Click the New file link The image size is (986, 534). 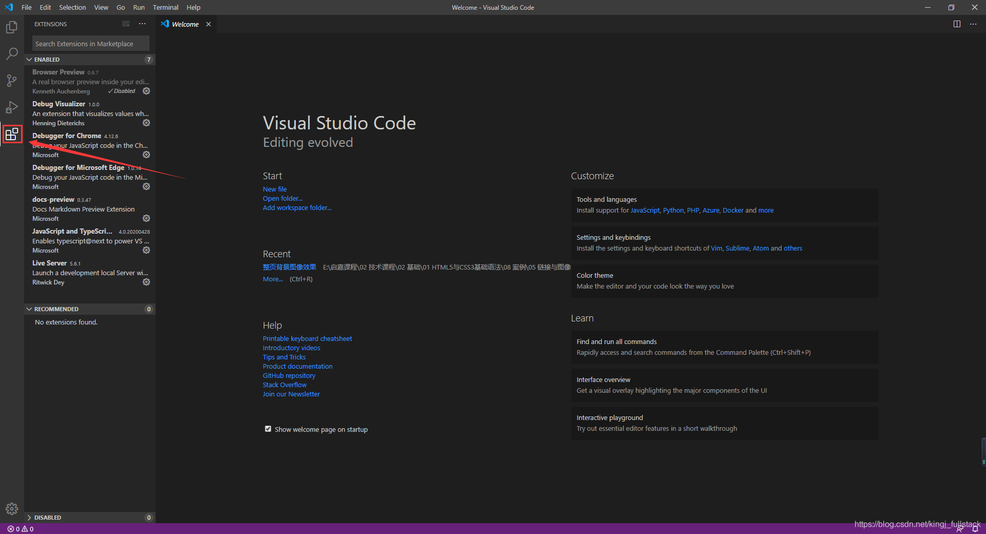tap(275, 189)
